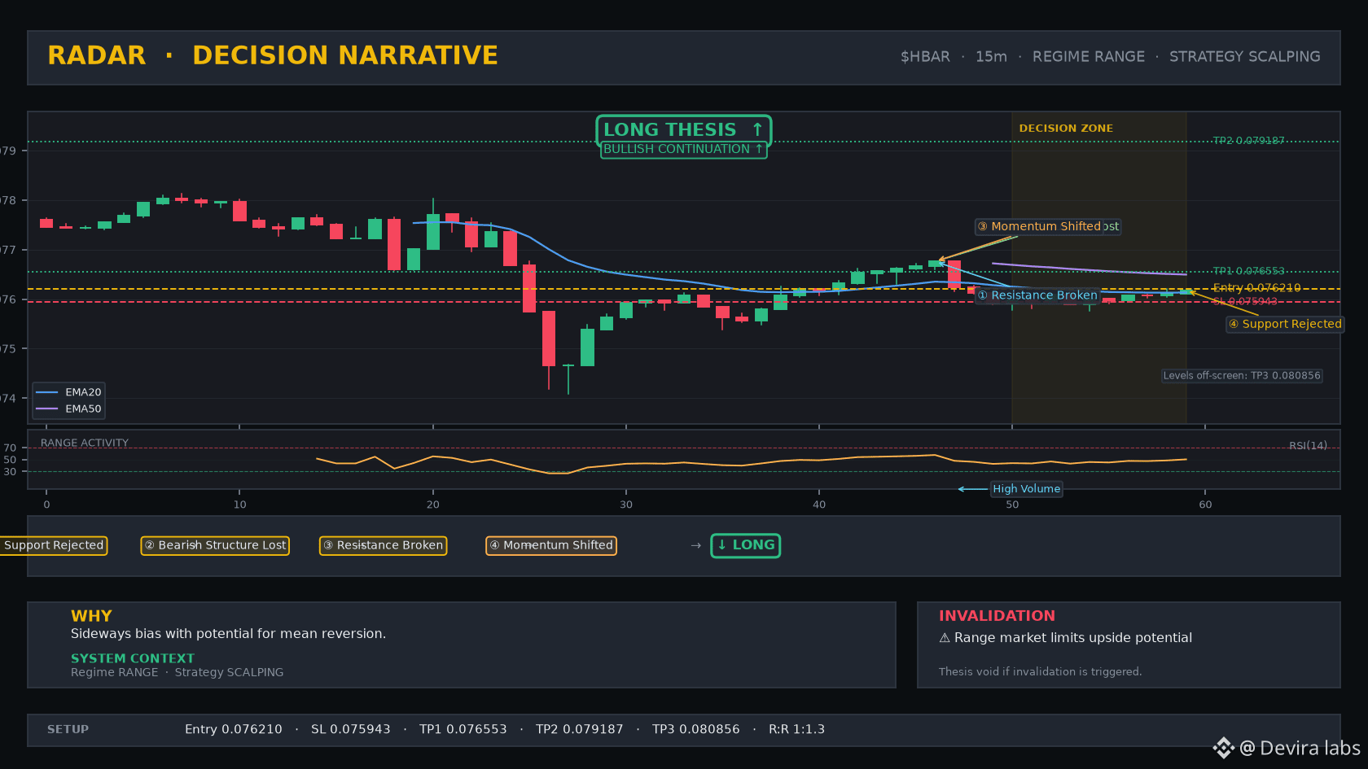The image size is (1368, 769).
Task: Click the x-axis tick label 60
Action: point(1205,505)
